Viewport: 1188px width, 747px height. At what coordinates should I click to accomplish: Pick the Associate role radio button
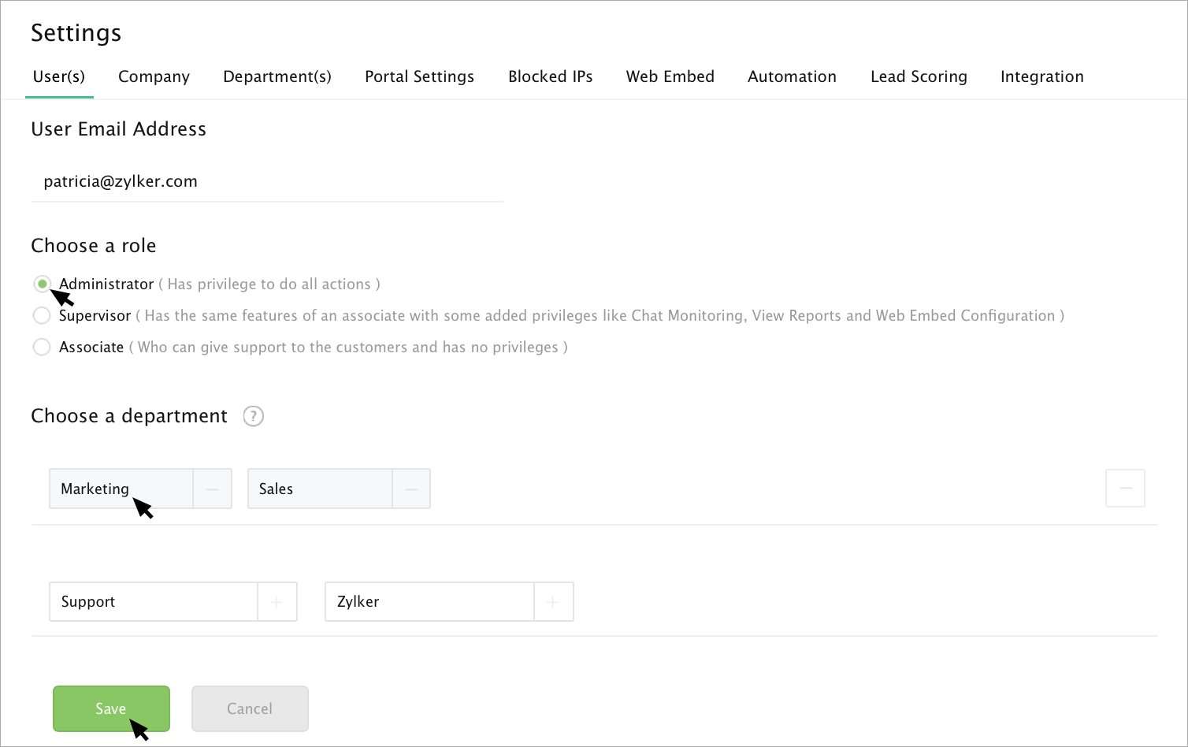point(42,347)
